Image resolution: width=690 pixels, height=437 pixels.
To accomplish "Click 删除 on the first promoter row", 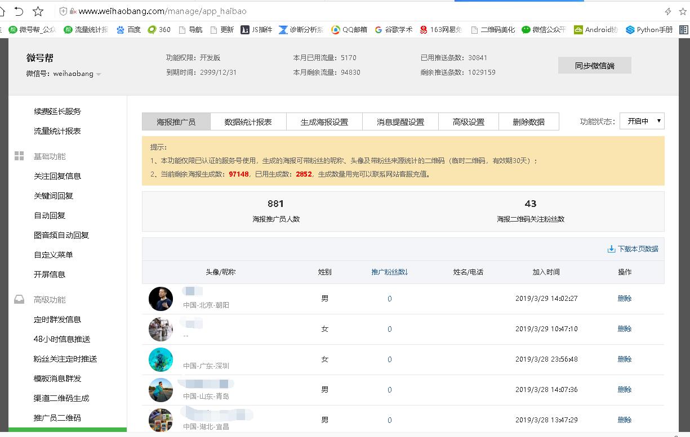I will coord(624,298).
